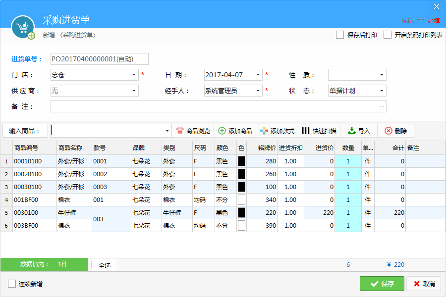Image resolution: width=446 pixels, height=297 pixels.
Task: Click the 进货价 column header
Action: 320,148
